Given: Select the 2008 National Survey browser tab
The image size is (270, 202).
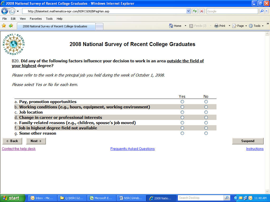Looking at the screenshot, I should (56, 26).
